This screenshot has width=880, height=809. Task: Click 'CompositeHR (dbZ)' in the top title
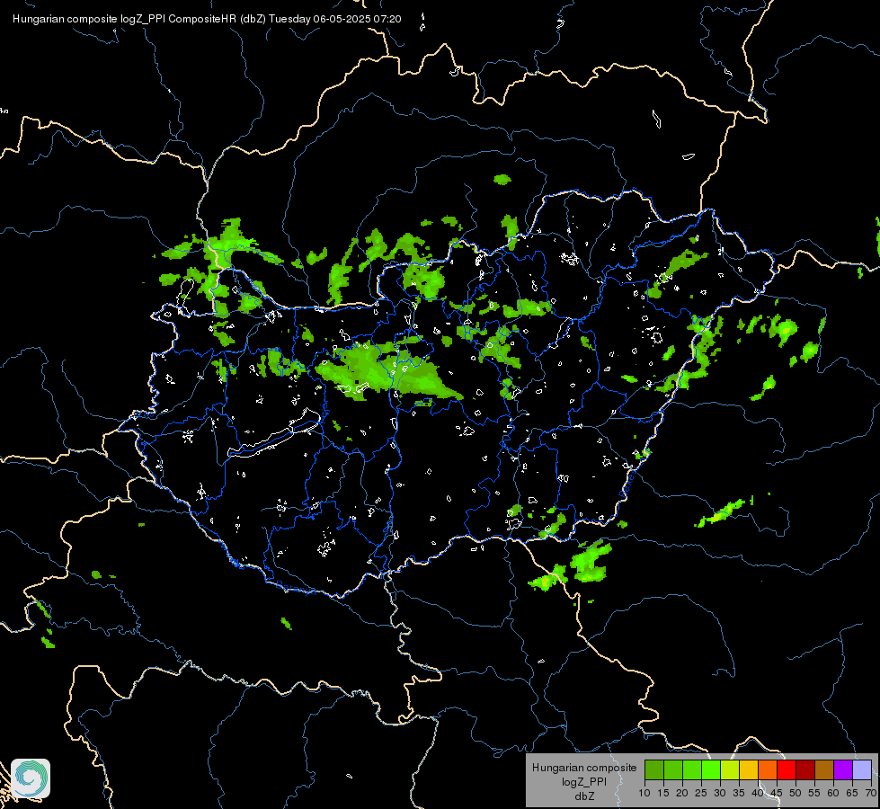click(217, 19)
